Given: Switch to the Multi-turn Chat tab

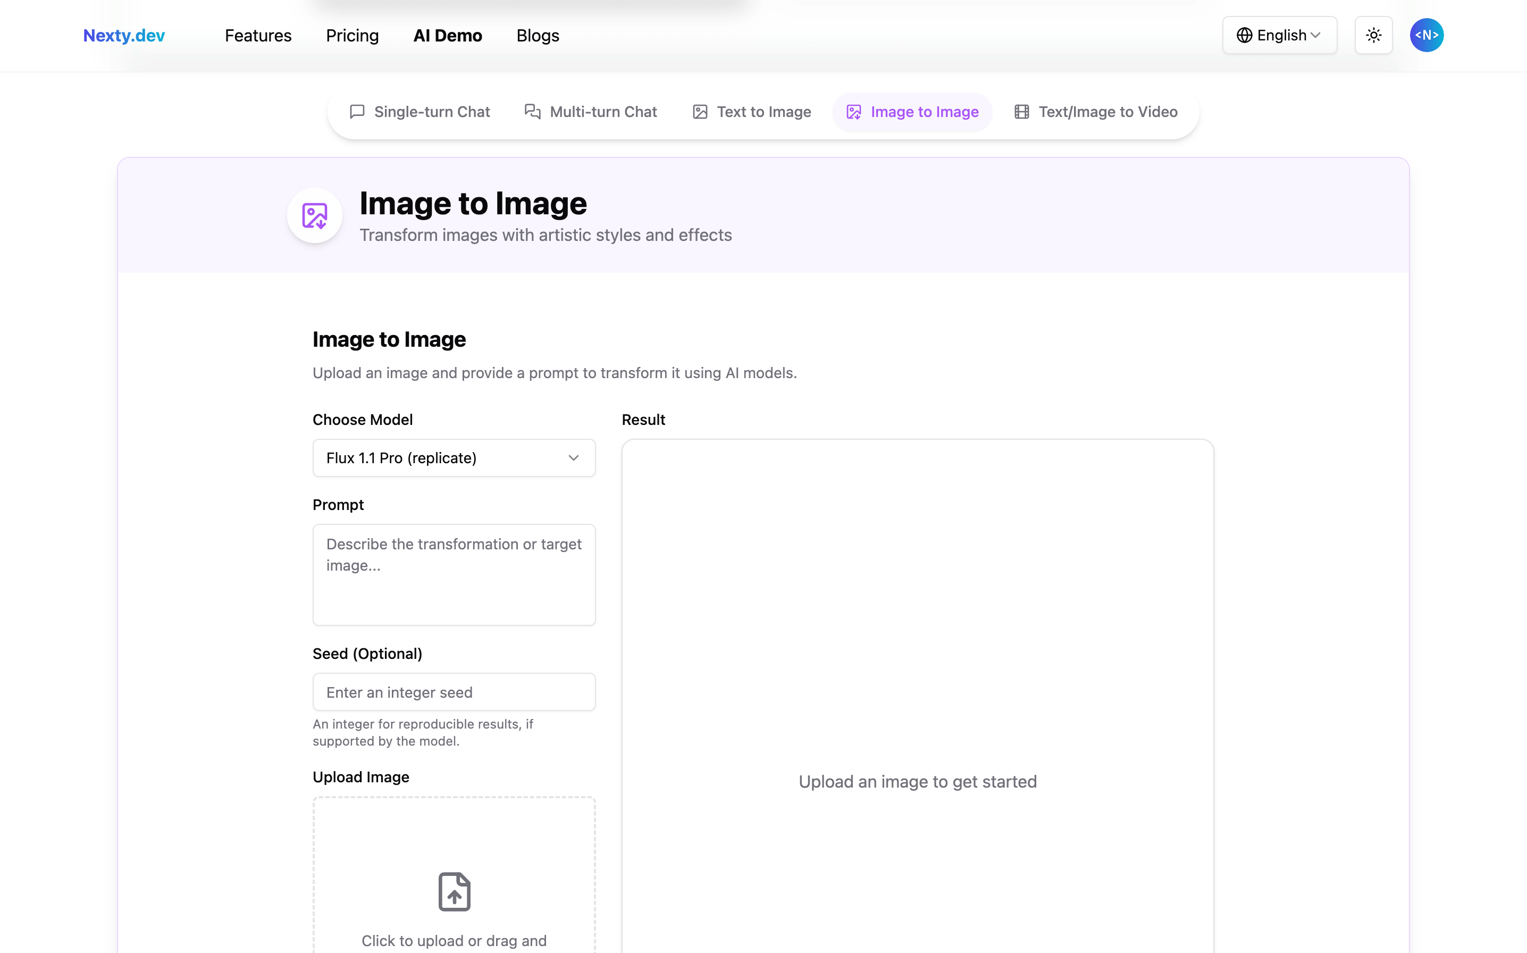Looking at the screenshot, I should [x=591, y=112].
